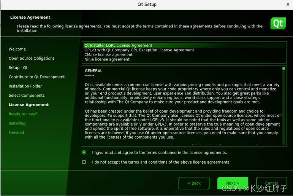This screenshot has width=293, height=196.
Task: Select Ninja license agreement entry
Action: point(184,59)
